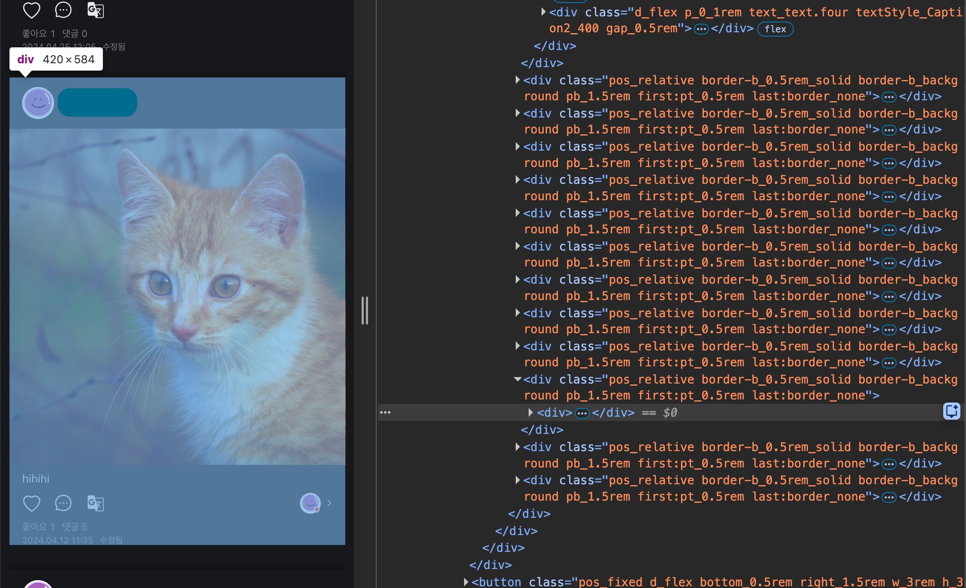Click the heart like icon at top
Image resolution: width=966 pixels, height=588 pixels.
click(31, 10)
